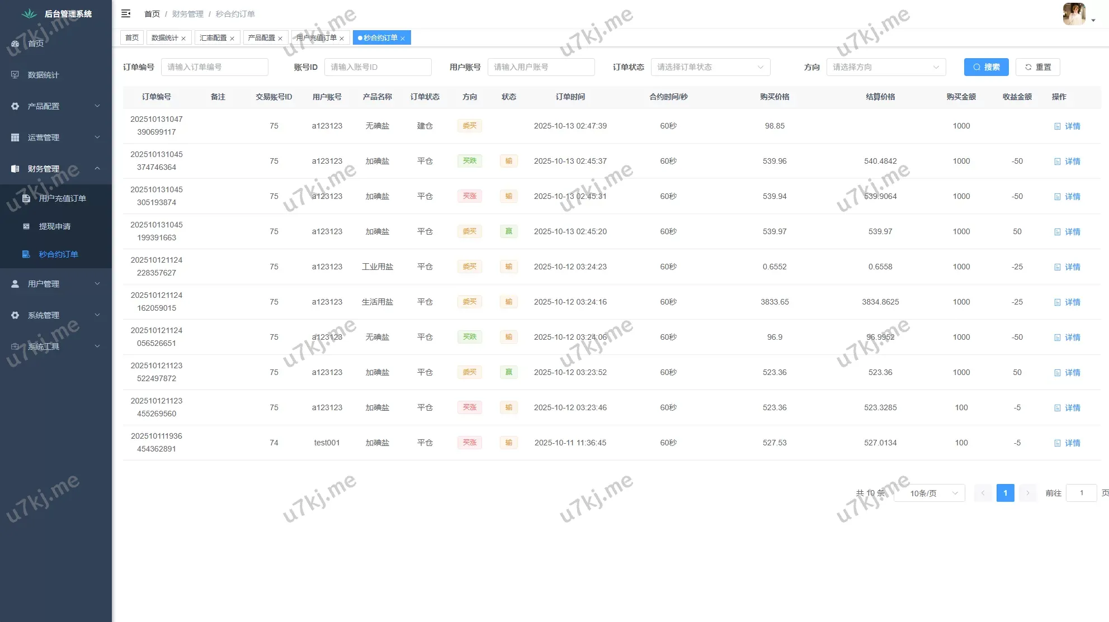Screen dimensions: 1109x622
Task: Close the 汇率配置 tab with its x
Action: coord(232,39)
